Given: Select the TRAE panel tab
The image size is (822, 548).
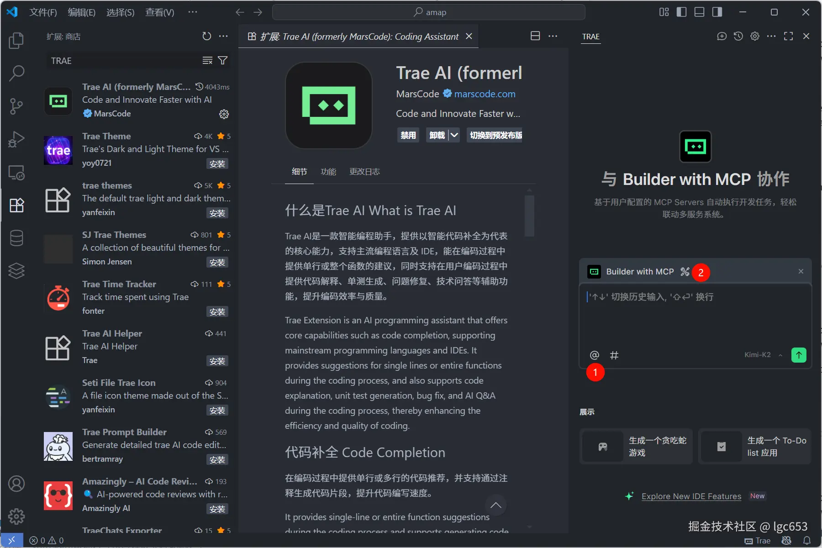Looking at the screenshot, I should tap(591, 37).
